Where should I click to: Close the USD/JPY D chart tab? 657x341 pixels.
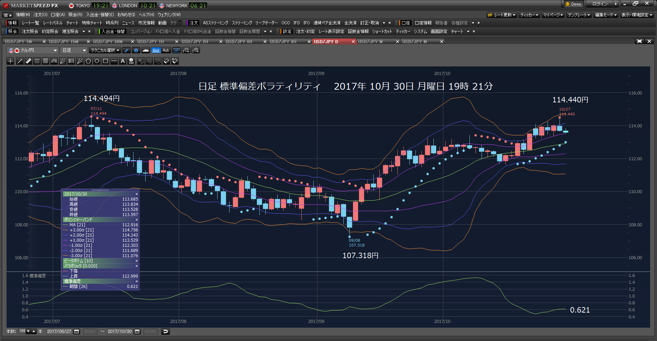[353, 41]
